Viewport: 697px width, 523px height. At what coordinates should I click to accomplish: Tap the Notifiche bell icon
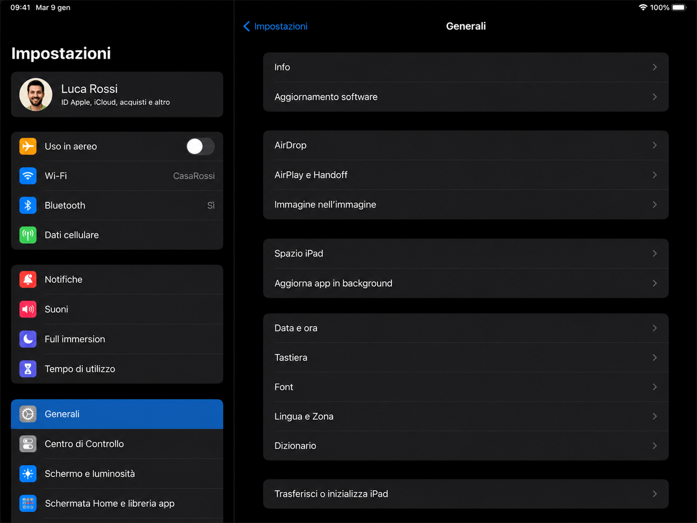[x=28, y=279]
